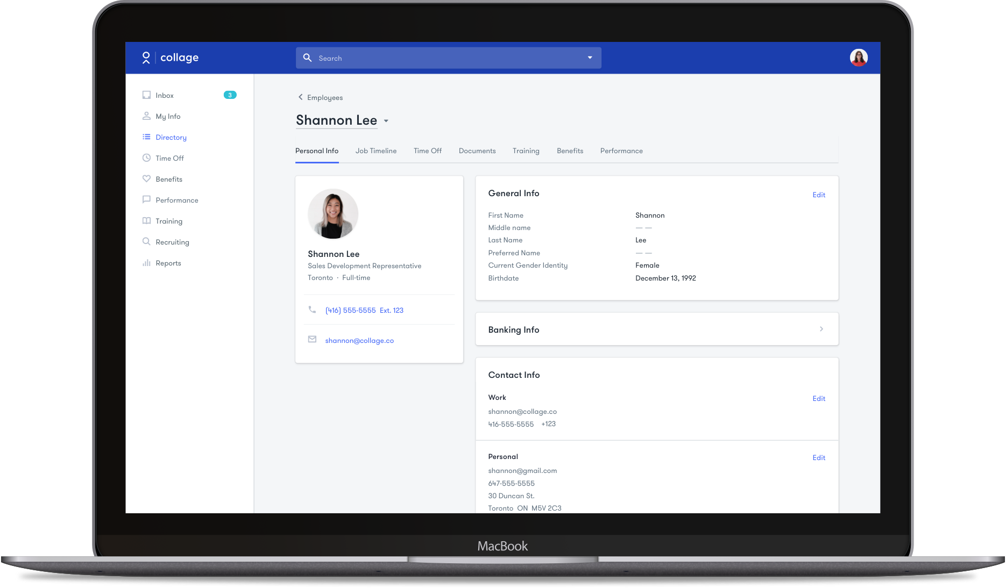Open the search bar dropdown arrow
Viewport: 1006px width, 588px height.
(590, 58)
